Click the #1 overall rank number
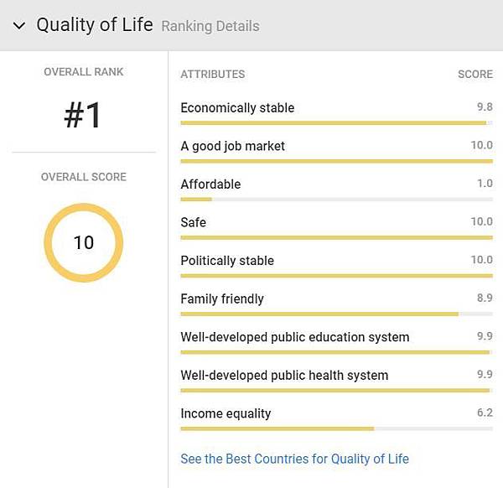Screen dimensions: 503x488 pos(83,117)
